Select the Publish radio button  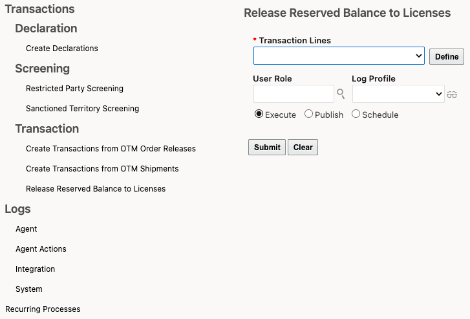(308, 114)
